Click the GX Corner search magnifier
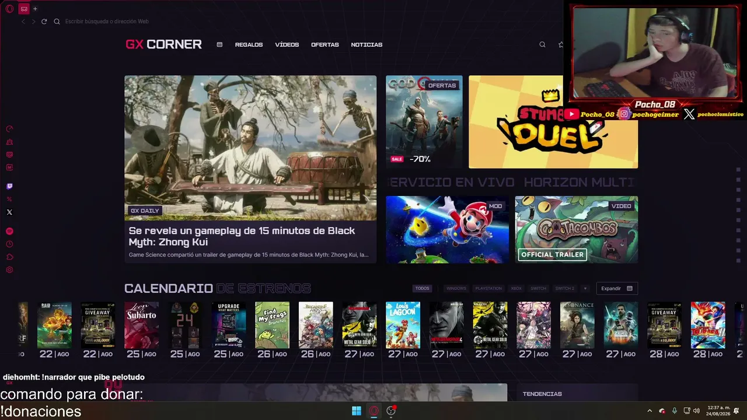This screenshot has width=747, height=420. click(542, 44)
